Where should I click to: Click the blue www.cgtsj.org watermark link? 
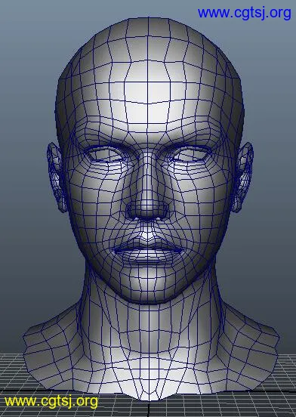tap(244, 14)
